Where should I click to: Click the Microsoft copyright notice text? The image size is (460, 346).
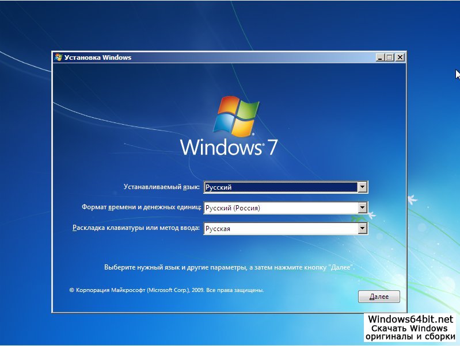point(166,291)
